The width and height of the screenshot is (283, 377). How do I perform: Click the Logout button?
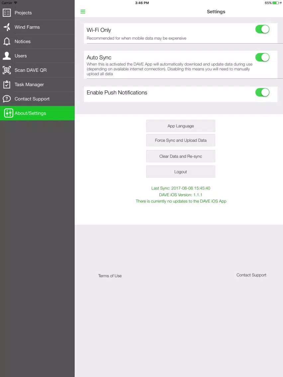pyautogui.click(x=180, y=172)
